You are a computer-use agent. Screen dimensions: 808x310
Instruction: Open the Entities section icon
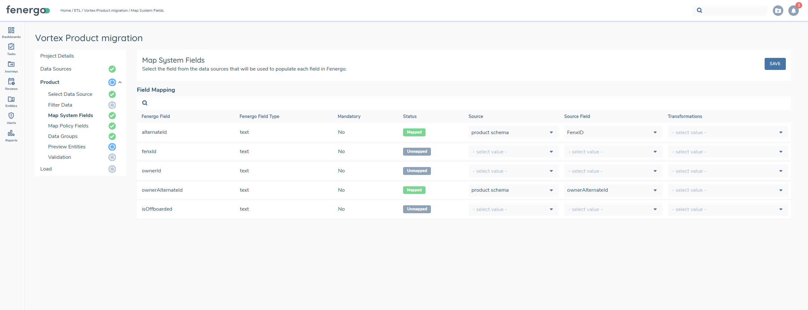11,99
